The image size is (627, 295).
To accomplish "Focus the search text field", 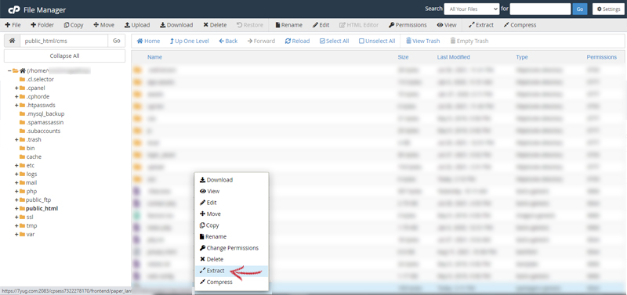I will coord(540,9).
